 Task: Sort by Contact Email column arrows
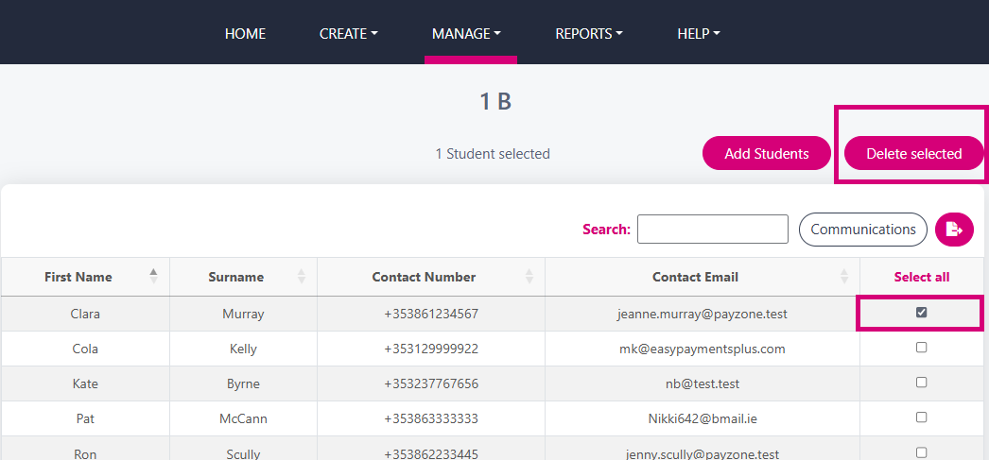click(844, 276)
